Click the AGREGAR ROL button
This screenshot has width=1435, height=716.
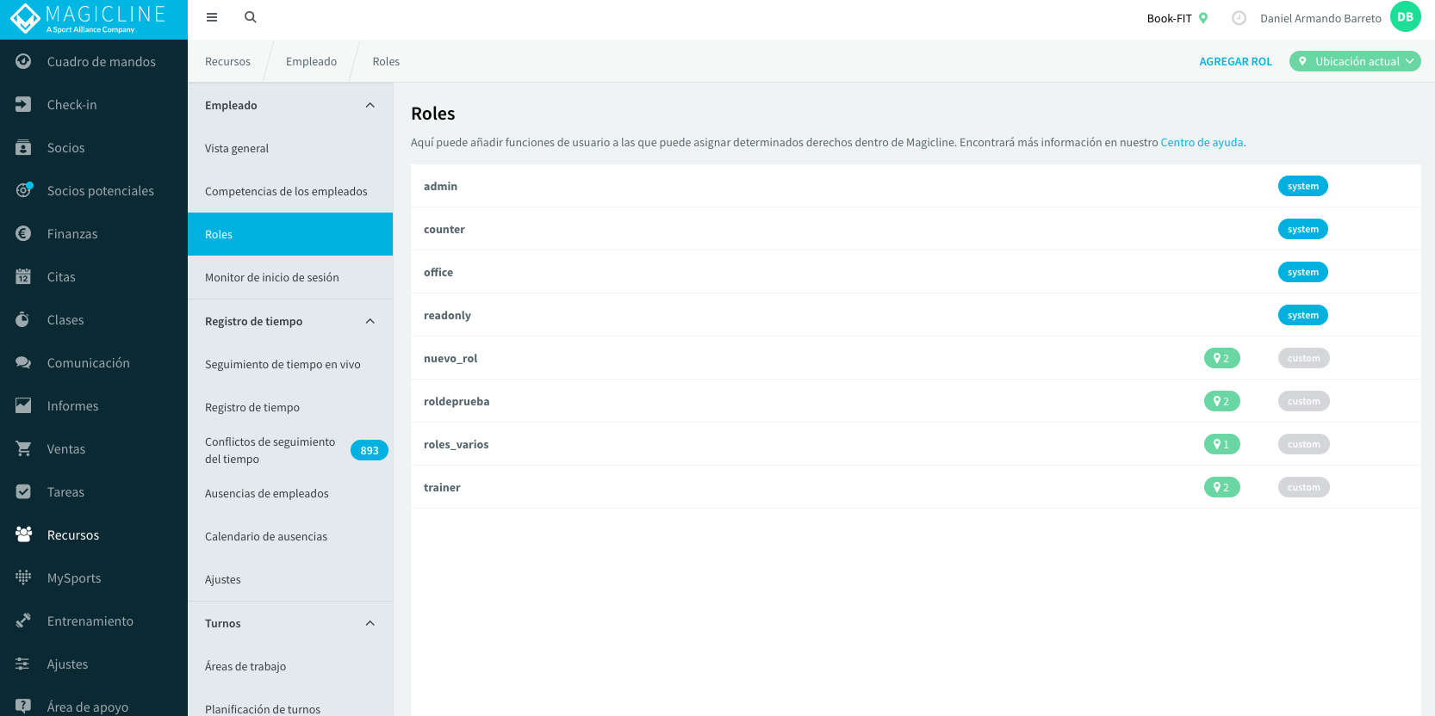click(1235, 61)
